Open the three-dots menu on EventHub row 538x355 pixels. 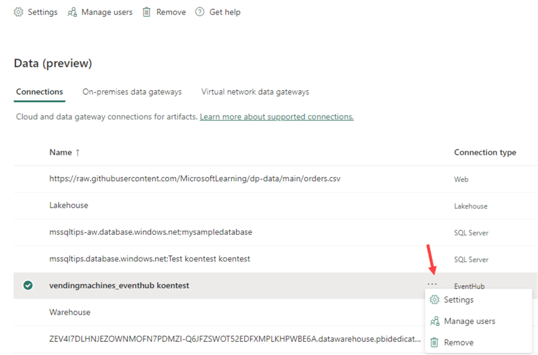[432, 283]
